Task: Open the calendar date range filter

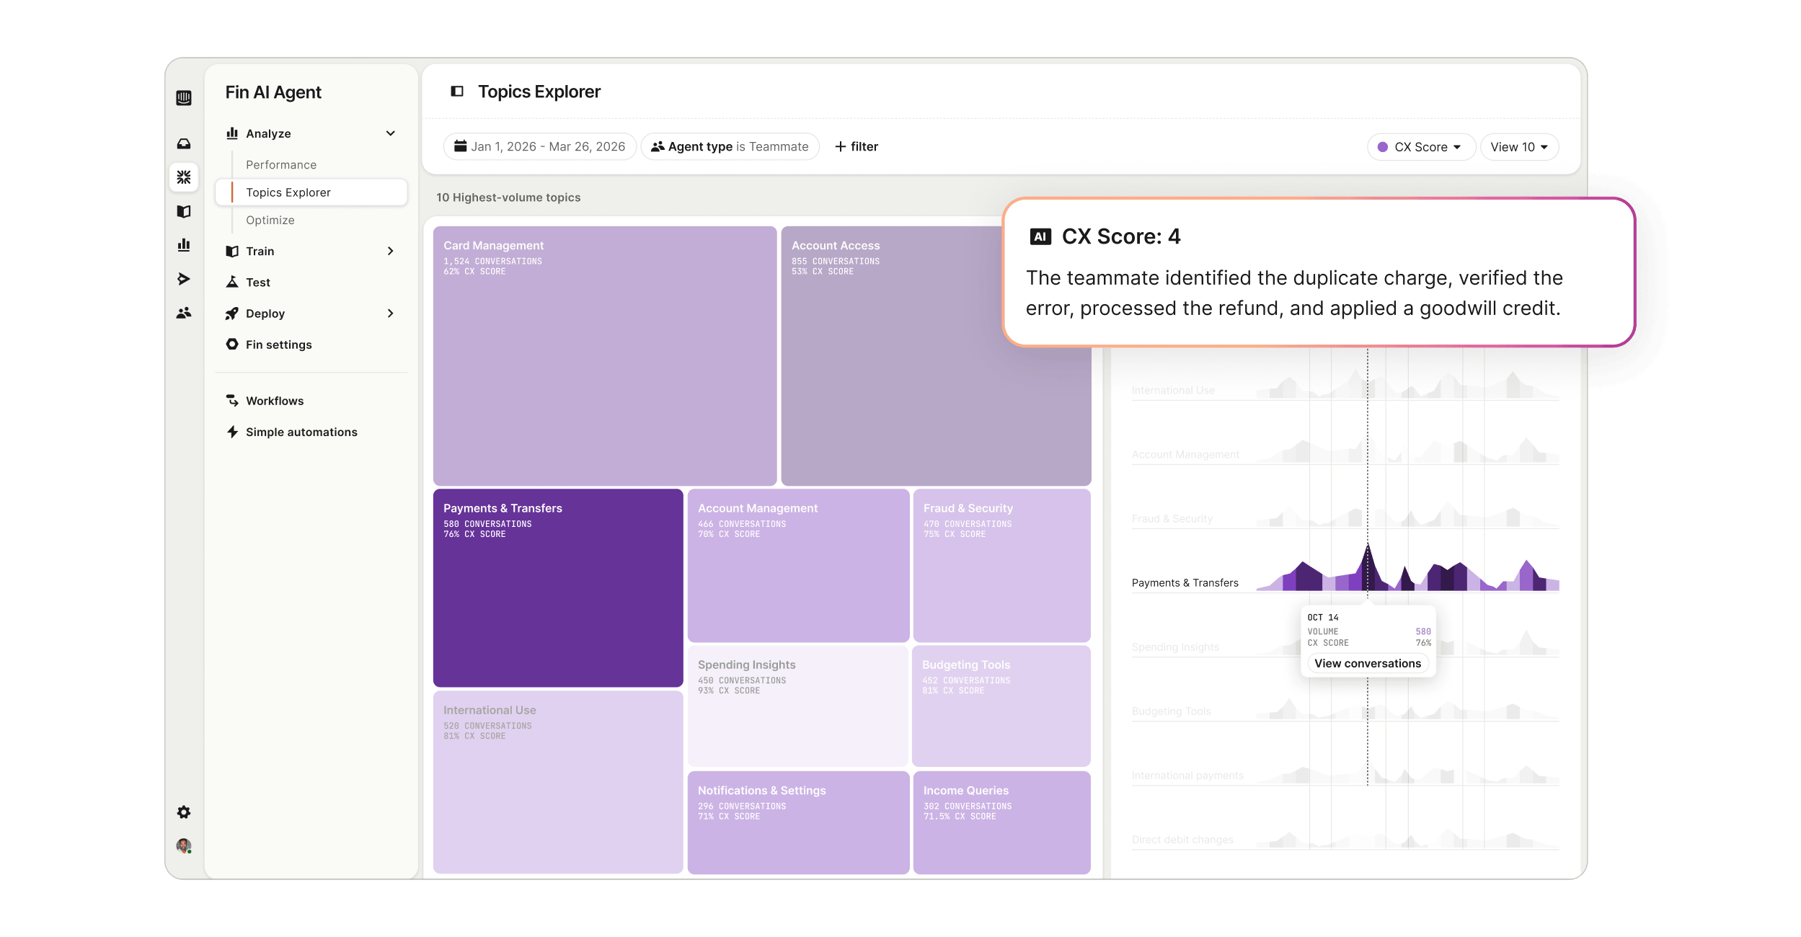Action: [539, 146]
